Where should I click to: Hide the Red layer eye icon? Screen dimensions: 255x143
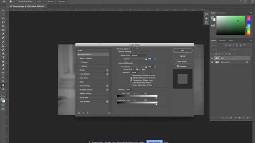(x=212, y=58)
